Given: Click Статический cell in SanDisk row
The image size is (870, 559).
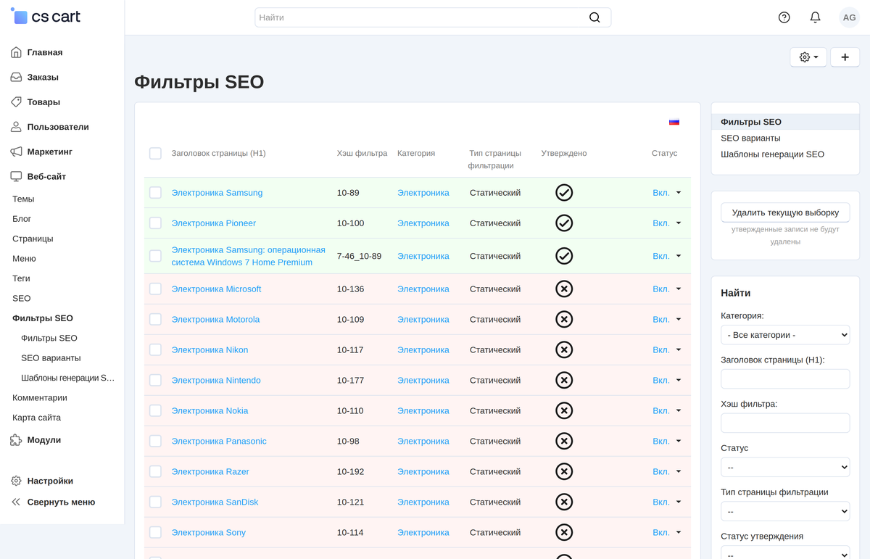Looking at the screenshot, I should pyautogui.click(x=495, y=502).
